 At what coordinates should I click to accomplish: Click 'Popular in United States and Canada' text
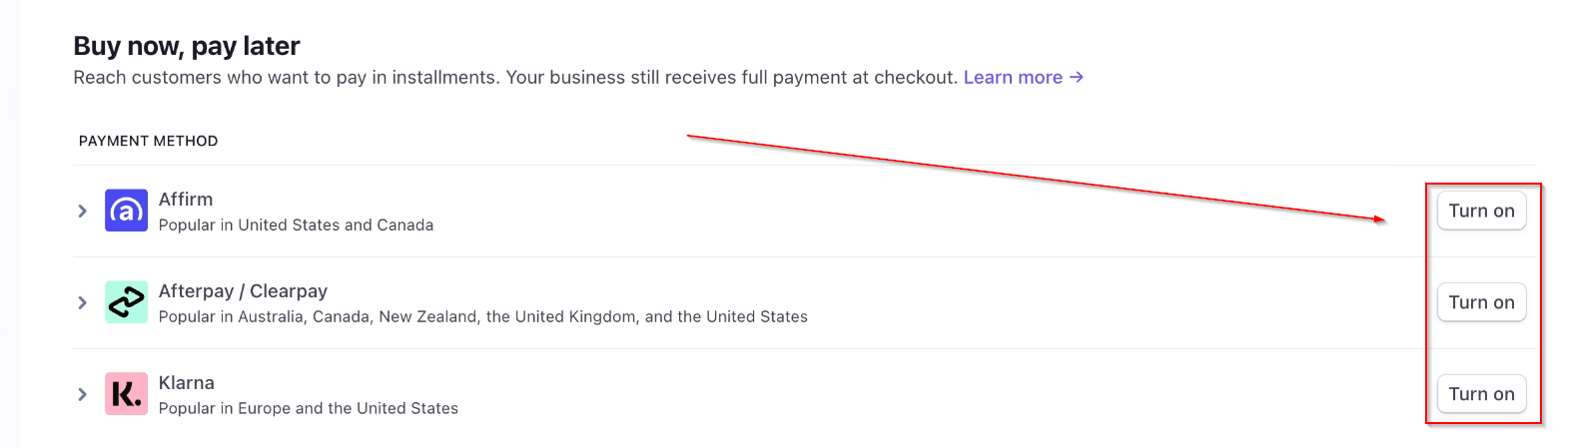[x=296, y=225]
